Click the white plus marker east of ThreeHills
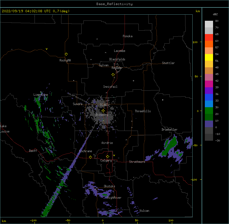The image size is (229, 224). (163, 100)
